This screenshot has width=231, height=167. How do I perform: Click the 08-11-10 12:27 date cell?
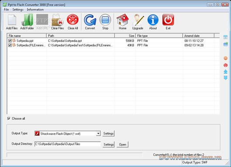click(194, 41)
